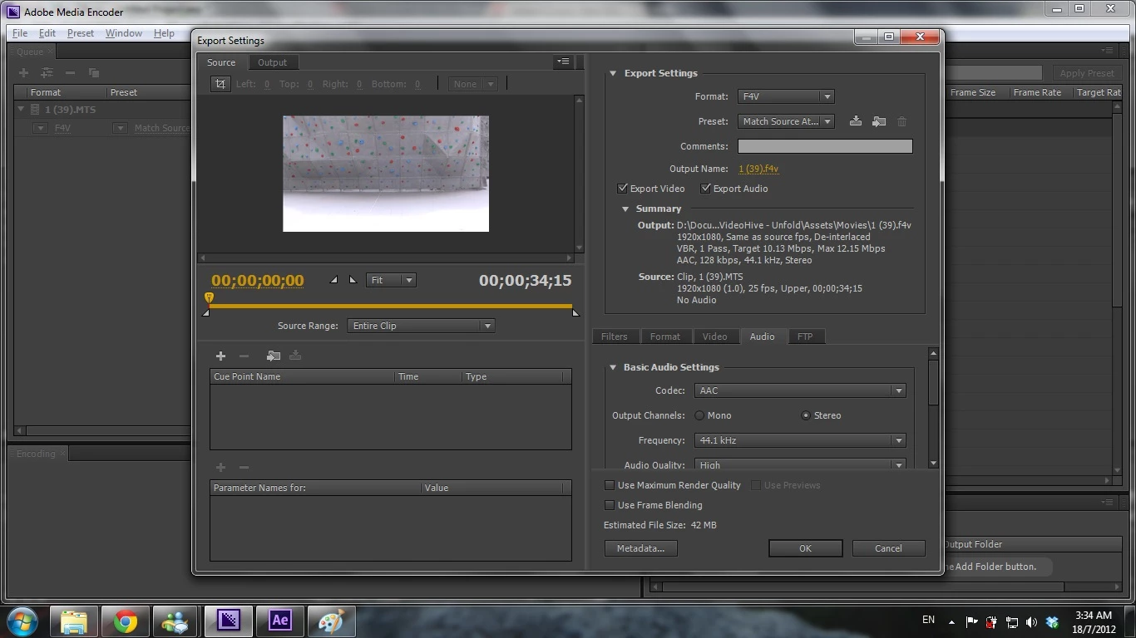Switch to the Filters tab
This screenshot has height=638, width=1136.
click(615, 336)
